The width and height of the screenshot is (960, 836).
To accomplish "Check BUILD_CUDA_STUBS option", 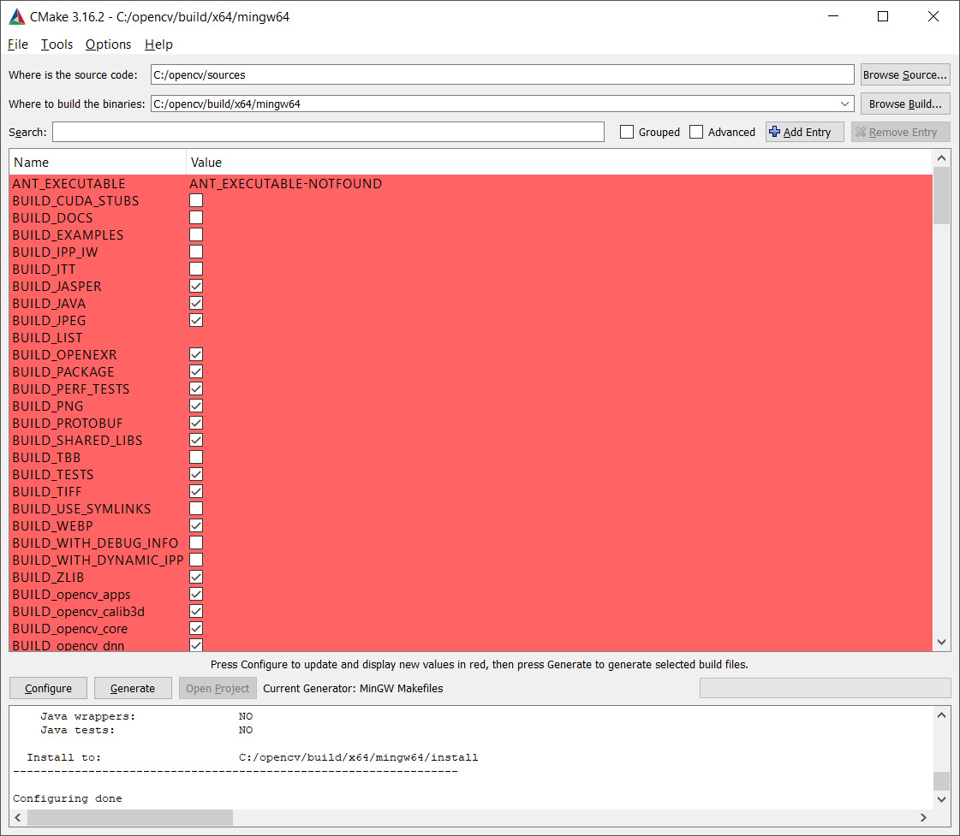I will coord(196,200).
